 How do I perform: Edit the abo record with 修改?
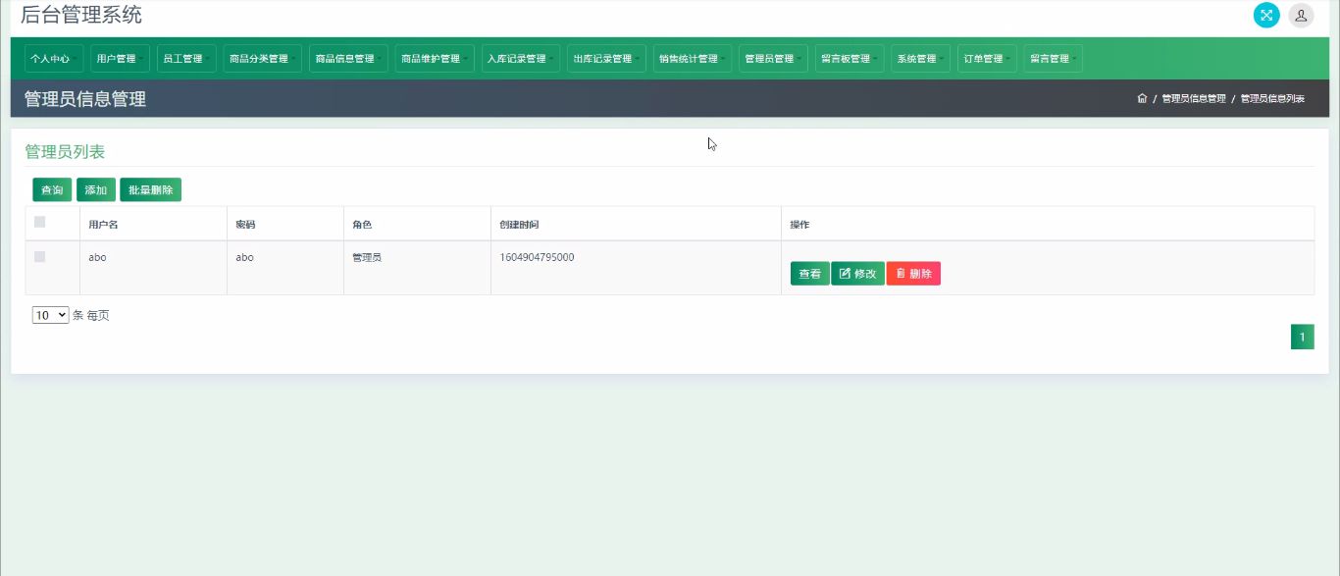[x=857, y=274]
